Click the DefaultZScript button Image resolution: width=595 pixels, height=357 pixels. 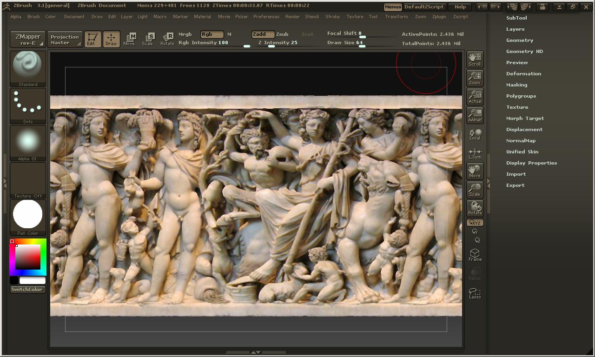424,7
